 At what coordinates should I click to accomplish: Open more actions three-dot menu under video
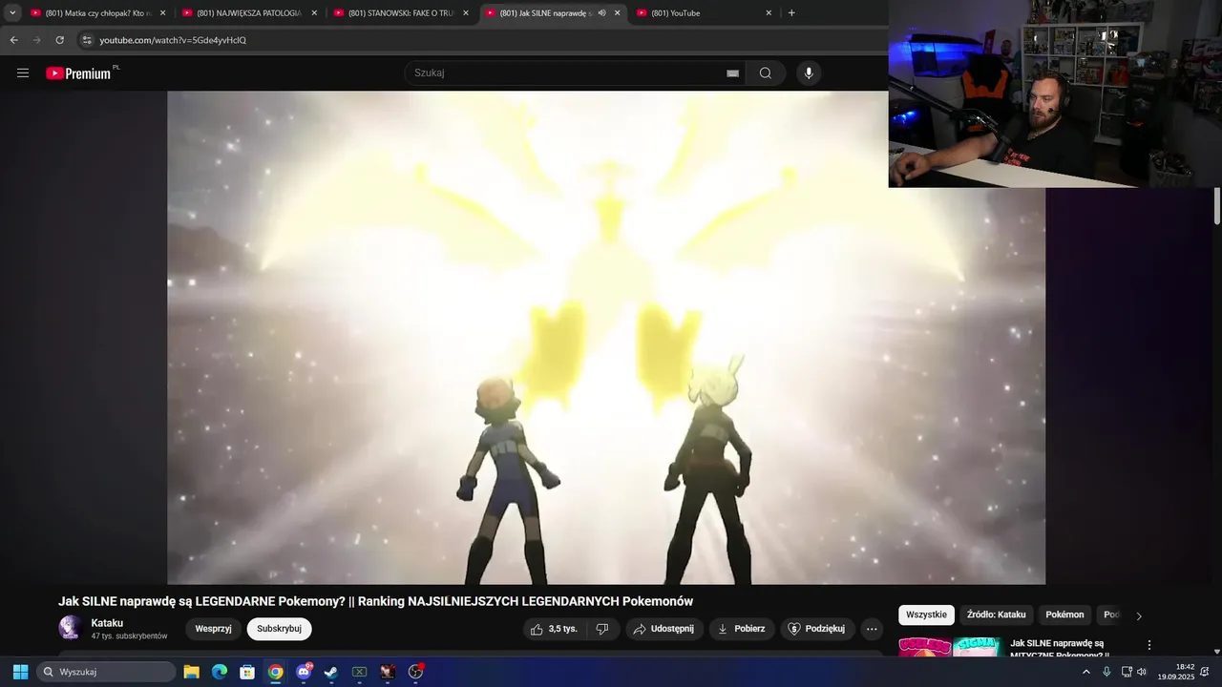(872, 629)
